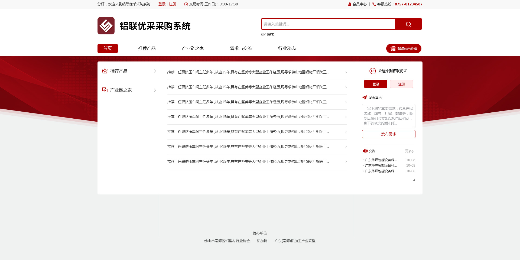Submit with the outlined 发布需求 button
The image size is (520, 260).
[x=388, y=134]
